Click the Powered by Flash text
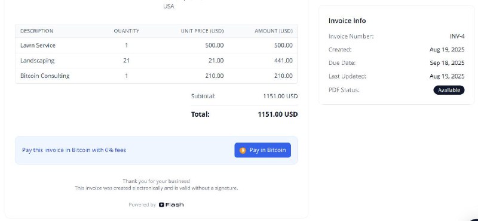478x221 pixels. pyautogui.click(x=156, y=204)
